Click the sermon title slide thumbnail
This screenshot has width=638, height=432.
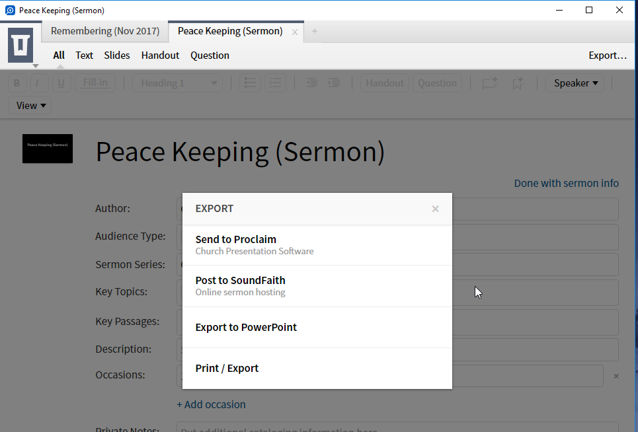click(48, 149)
